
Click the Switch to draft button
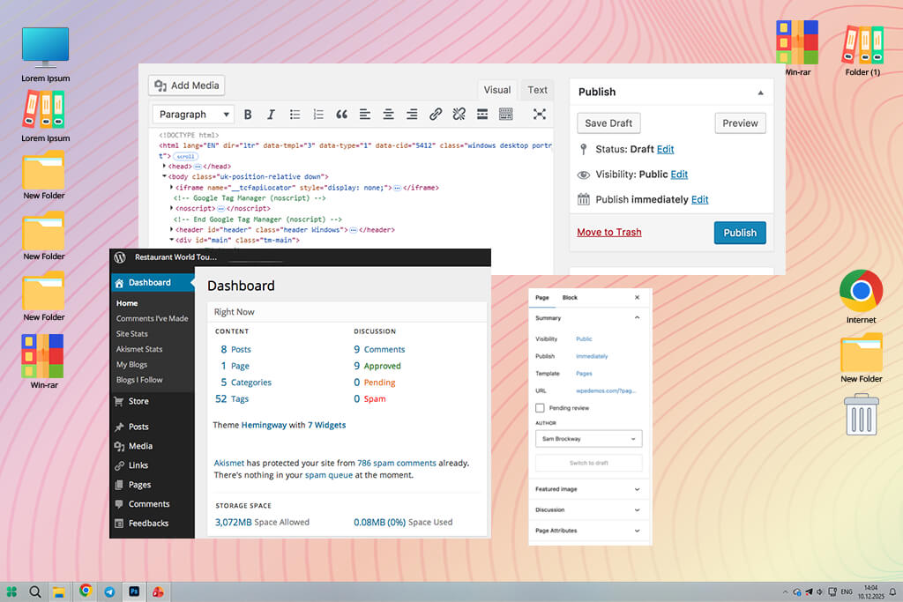click(588, 463)
